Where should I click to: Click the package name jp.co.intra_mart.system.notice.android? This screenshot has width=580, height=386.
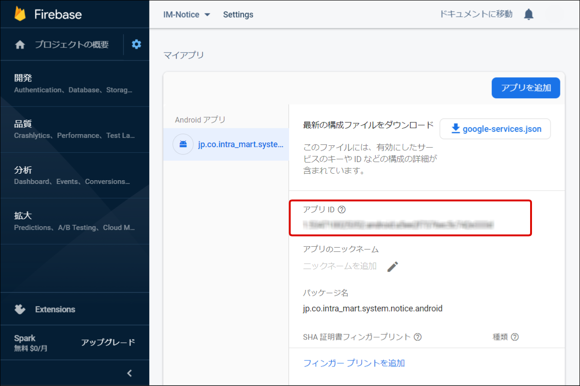coord(373,308)
